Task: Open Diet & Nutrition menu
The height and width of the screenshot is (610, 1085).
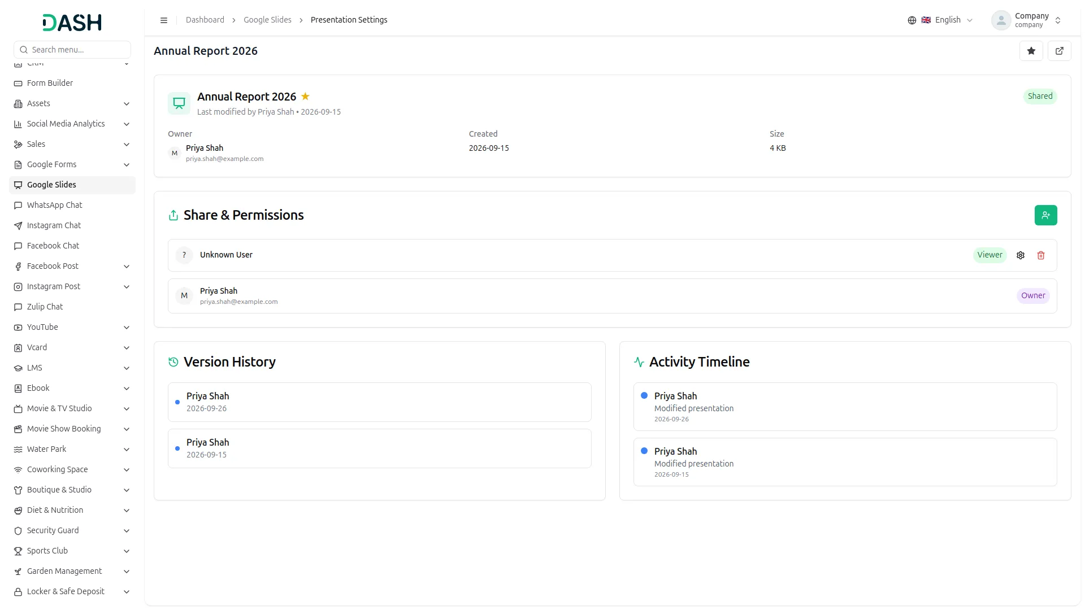Action: point(72,510)
